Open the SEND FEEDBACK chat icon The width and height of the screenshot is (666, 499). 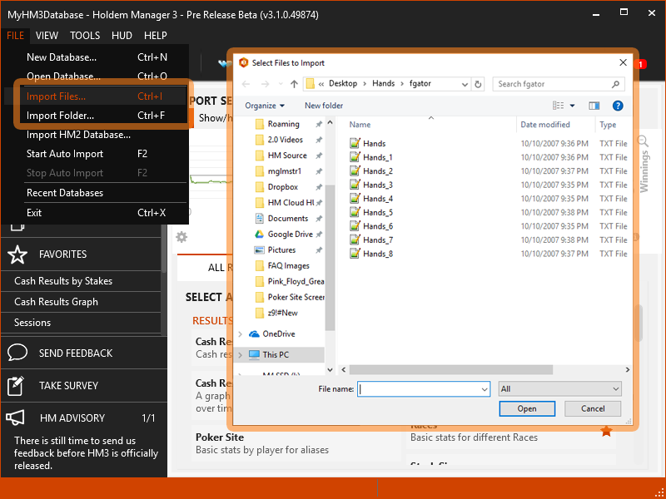click(x=17, y=353)
